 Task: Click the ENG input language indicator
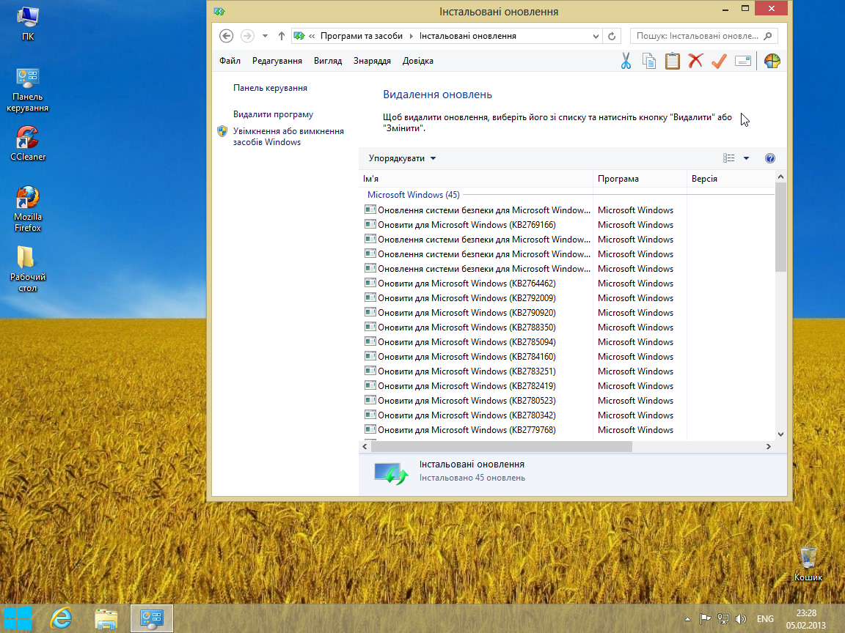[765, 619]
